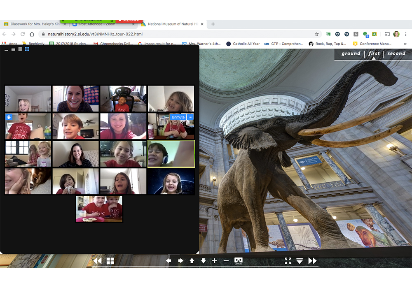Tilt the tour view down

pos(204,261)
